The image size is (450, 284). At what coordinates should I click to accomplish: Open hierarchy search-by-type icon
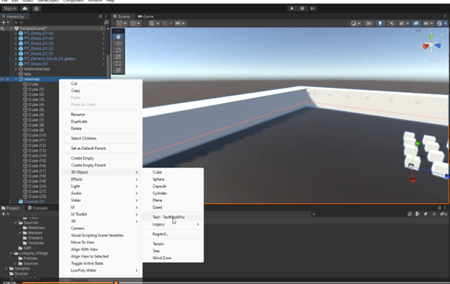click(x=106, y=22)
